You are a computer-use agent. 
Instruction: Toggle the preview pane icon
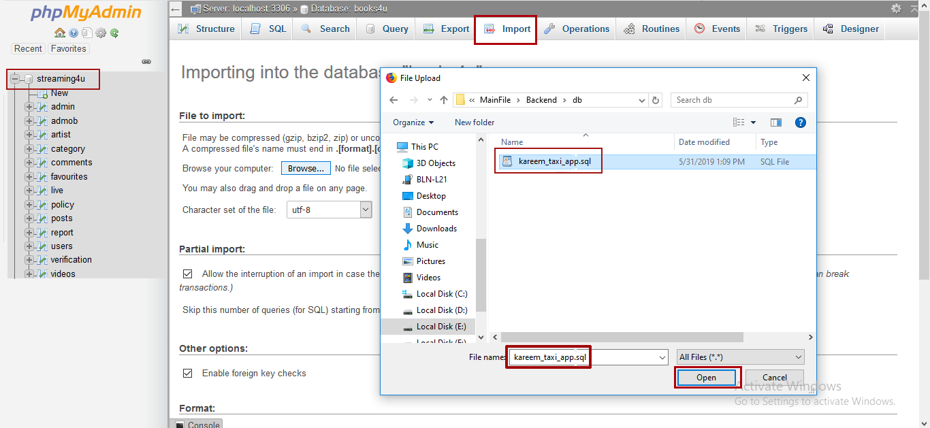(776, 122)
